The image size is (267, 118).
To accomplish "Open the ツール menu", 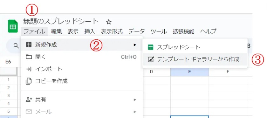I will coord(159,31).
